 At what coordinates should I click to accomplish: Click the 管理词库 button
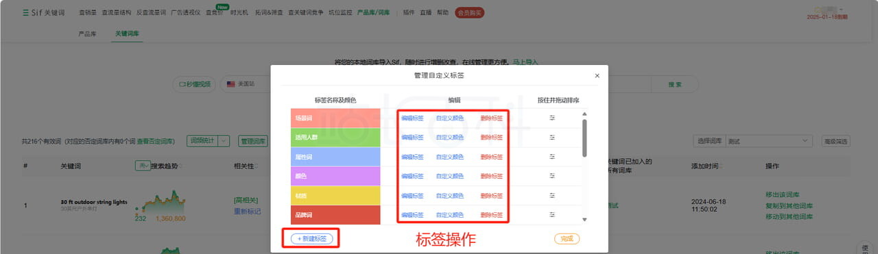point(252,141)
